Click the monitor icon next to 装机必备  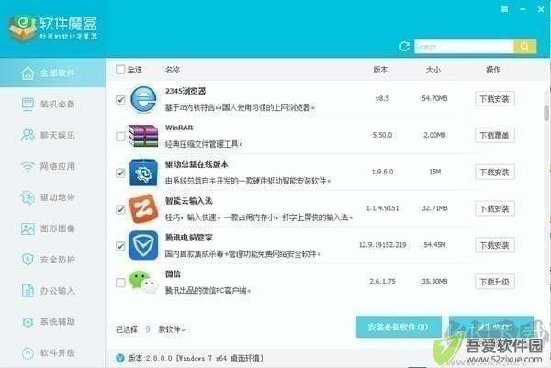click(28, 105)
